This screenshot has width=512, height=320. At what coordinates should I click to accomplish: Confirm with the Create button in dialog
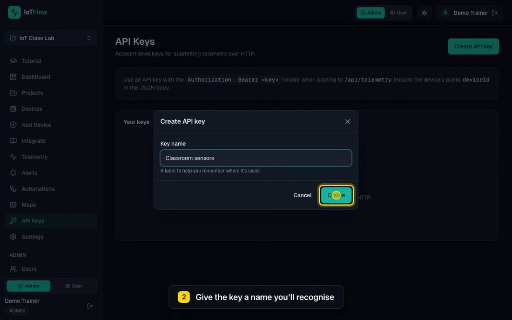pyautogui.click(x=336, y=195)
